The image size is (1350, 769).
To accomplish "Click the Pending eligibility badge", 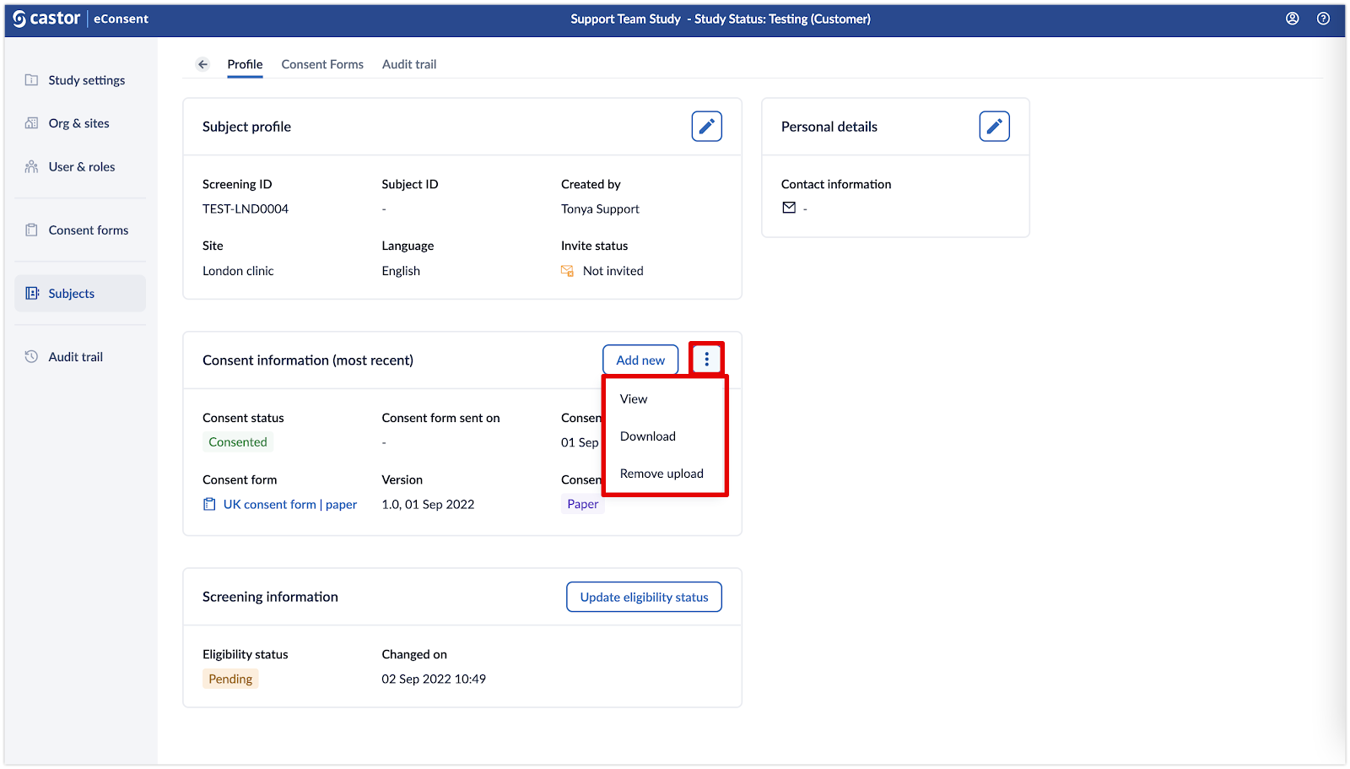I will tap(230, 680).
